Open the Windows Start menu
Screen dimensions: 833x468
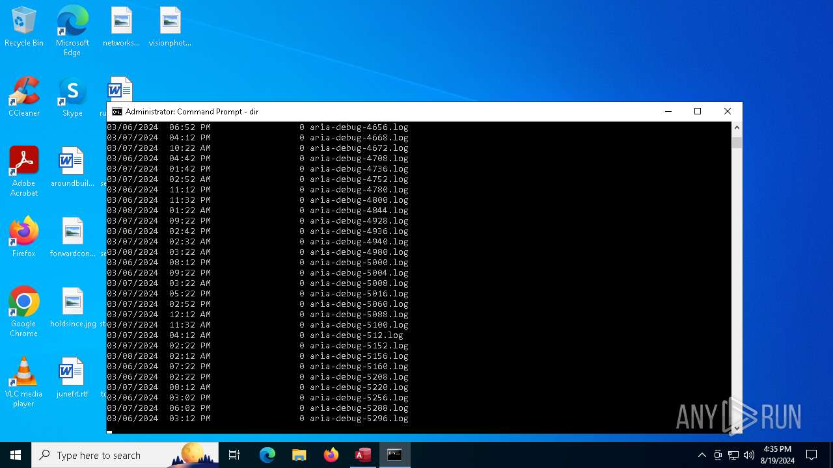[16, 455]
